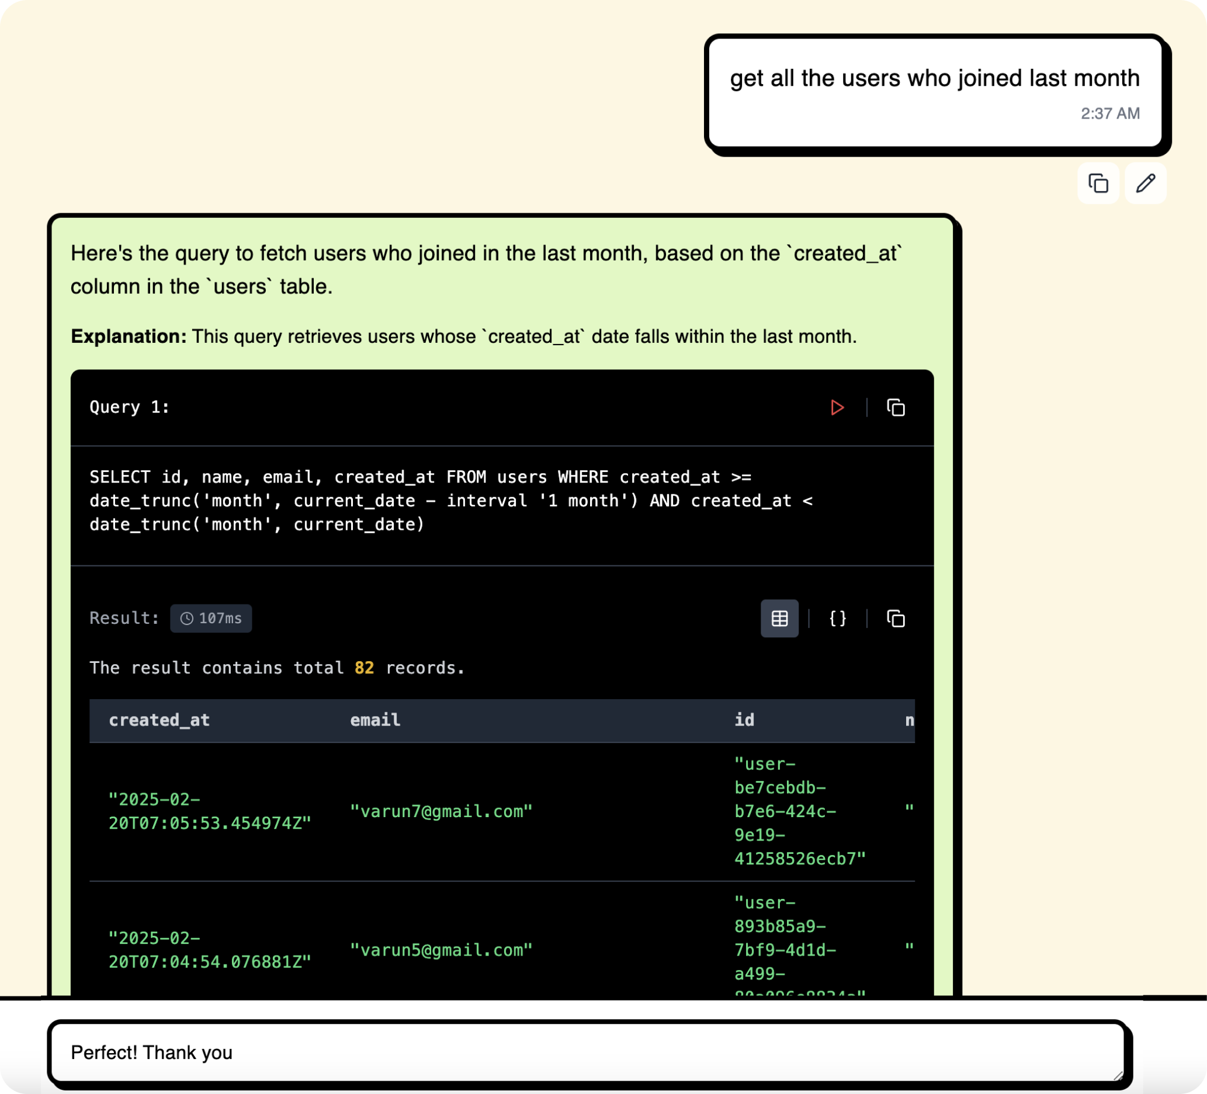Image resolution: width=1207 pixels, height=1094 pixels.
Task: Click the 82 records count
Action: point(364,668)
